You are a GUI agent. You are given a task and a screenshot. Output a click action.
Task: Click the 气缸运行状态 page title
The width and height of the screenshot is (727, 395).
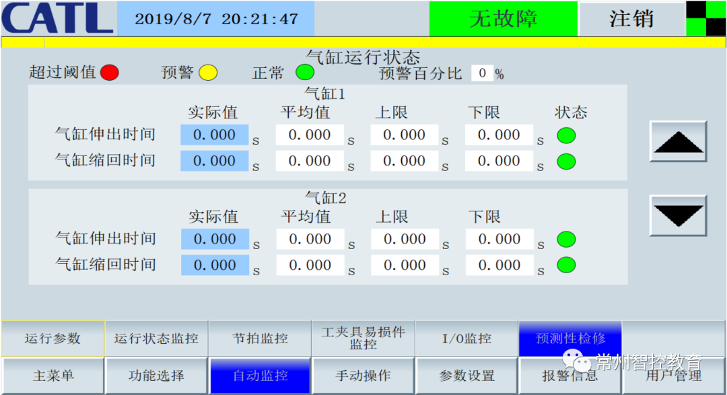(363, 57)
